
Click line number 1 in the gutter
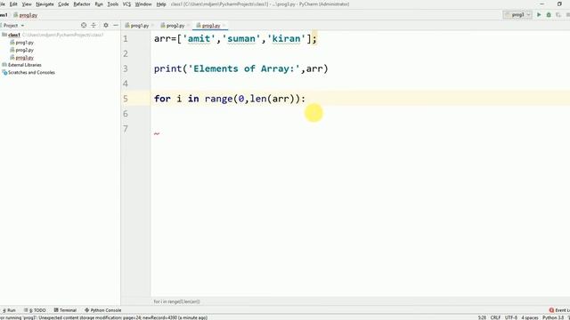(x=126, y=38)
